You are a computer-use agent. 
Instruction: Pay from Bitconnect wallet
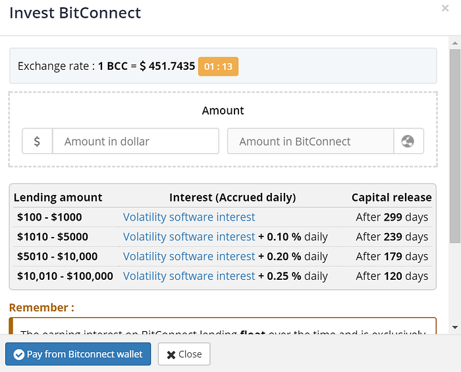pyautogui.click(x=78, y=354)
